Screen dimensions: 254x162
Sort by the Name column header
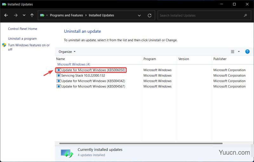click(x=98, y=59)
